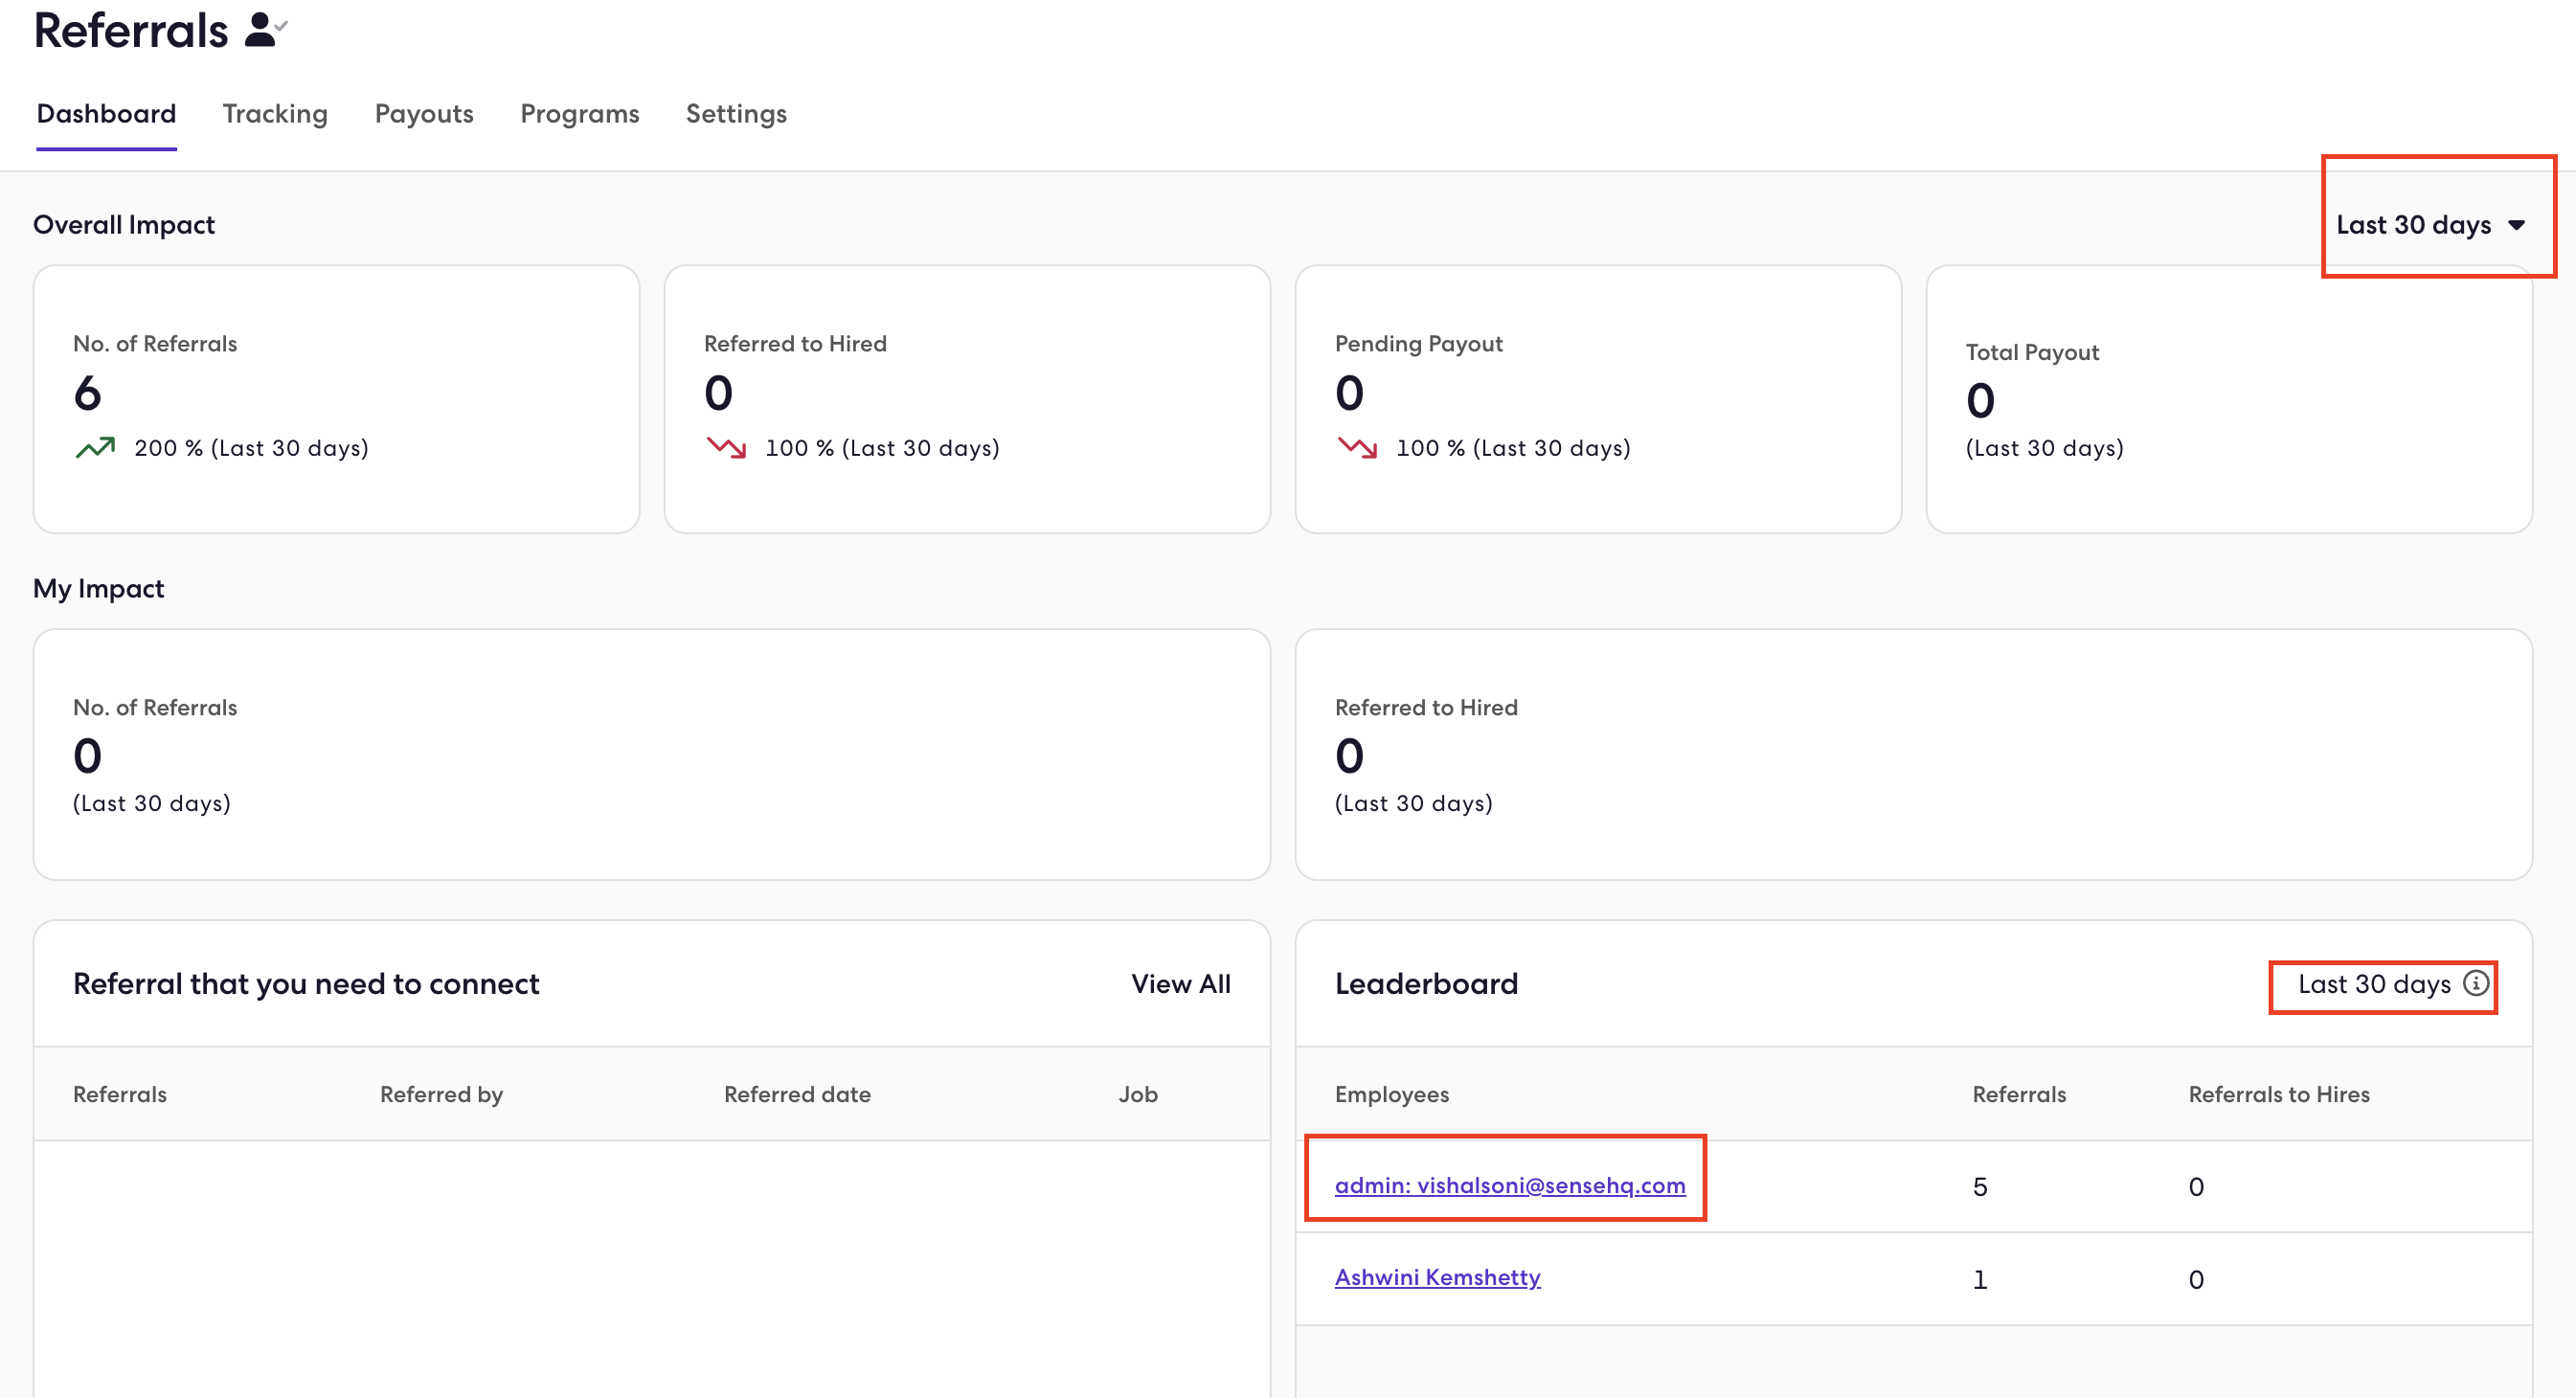Click the Overall Impact No. of Referrals card
Screen dimensions: 2576x1398
tap(336, 399)
